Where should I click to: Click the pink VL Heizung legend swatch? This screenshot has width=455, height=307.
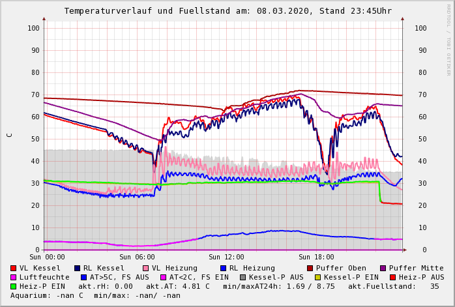pyautogui.click(x=145, y=269)
